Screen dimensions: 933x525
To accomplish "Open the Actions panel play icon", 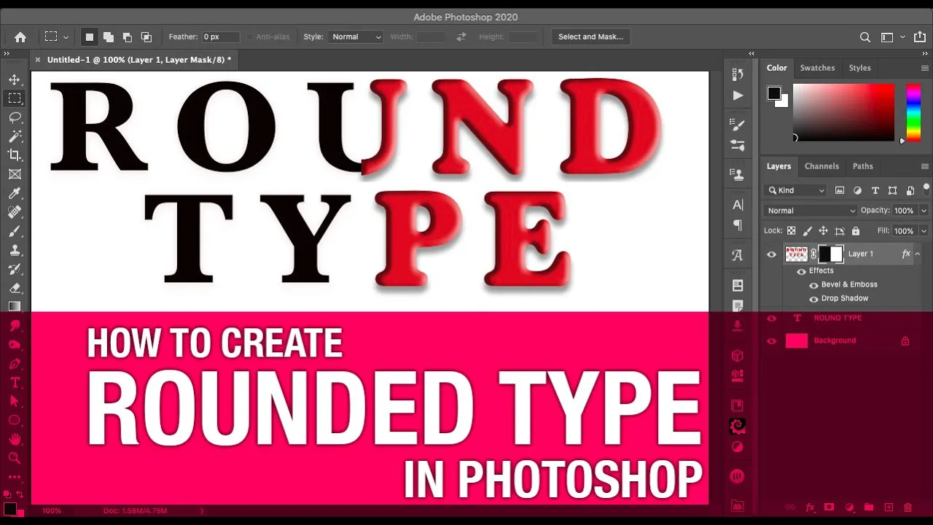I will [x=738, y=96].
